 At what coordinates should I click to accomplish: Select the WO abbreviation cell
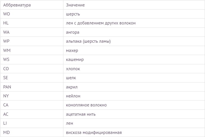(32, 14)
